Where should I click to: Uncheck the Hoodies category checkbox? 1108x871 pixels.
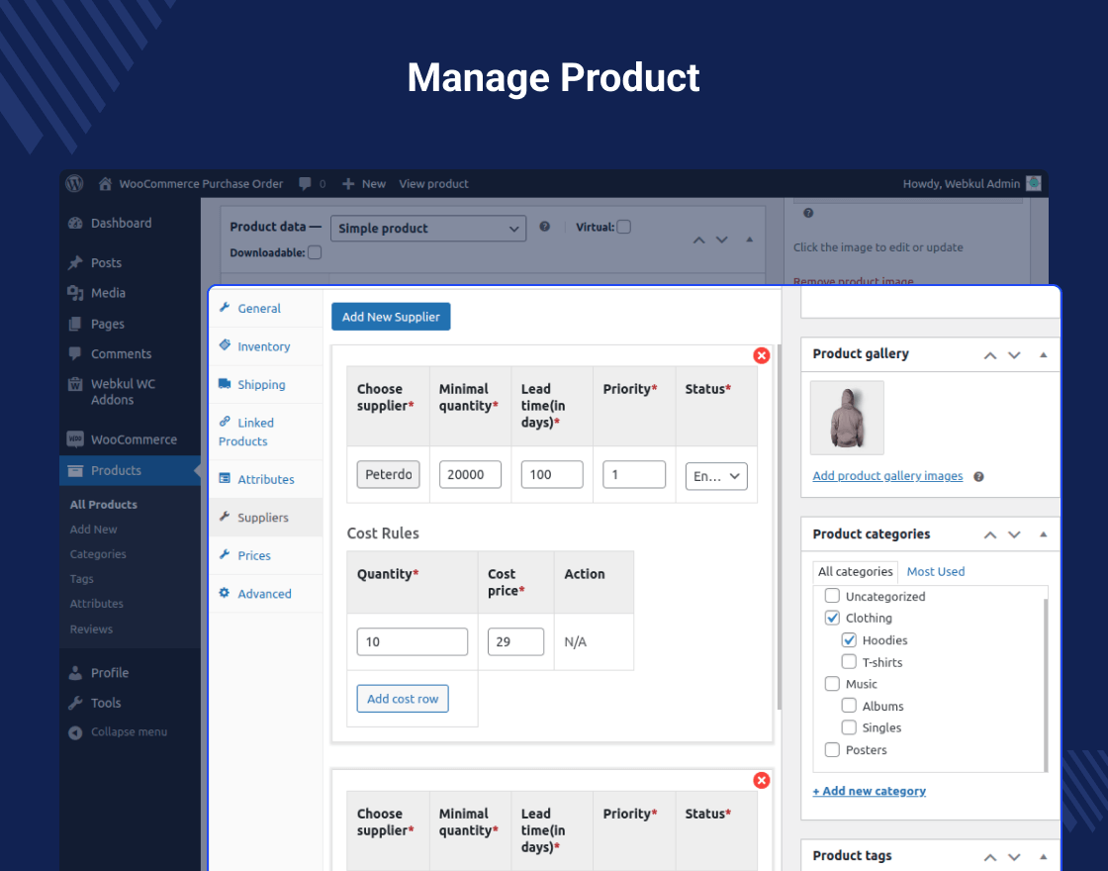pos(849,639)
